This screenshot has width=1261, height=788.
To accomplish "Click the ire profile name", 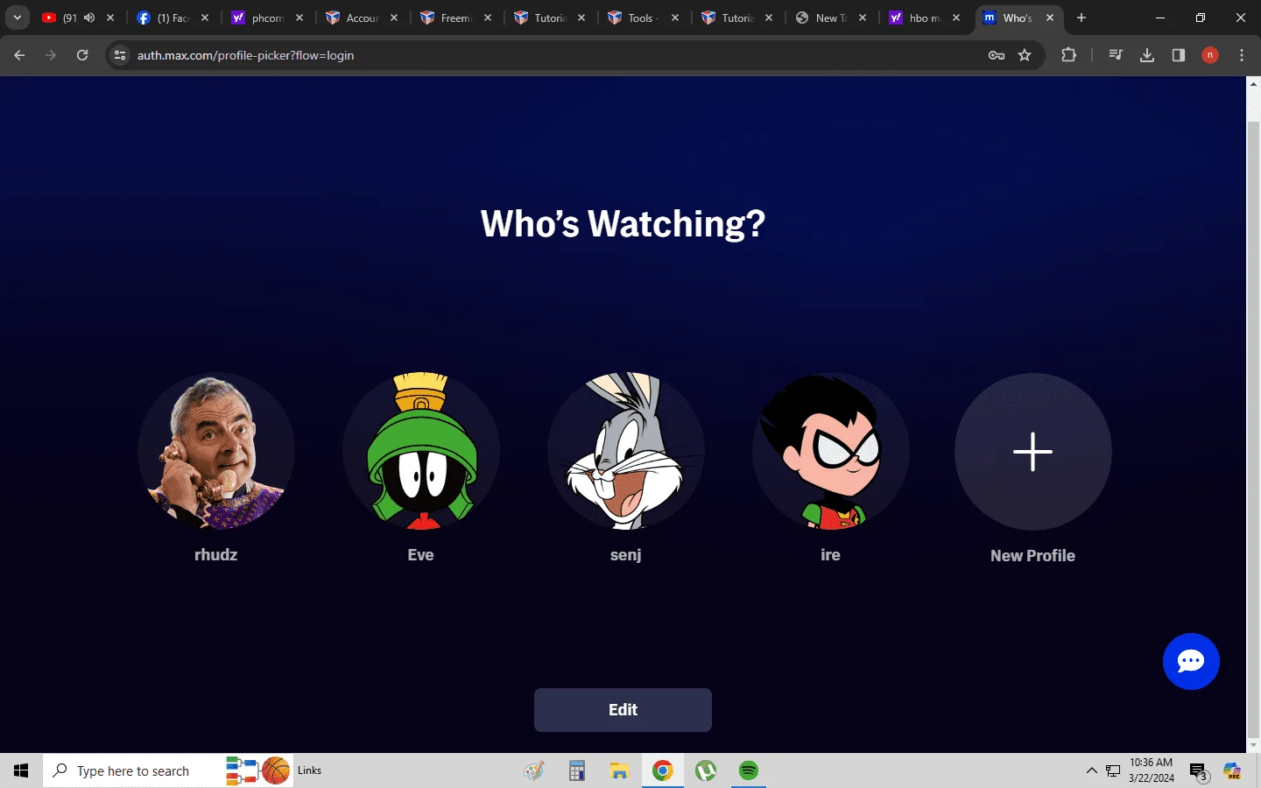I will pos(831,555).
